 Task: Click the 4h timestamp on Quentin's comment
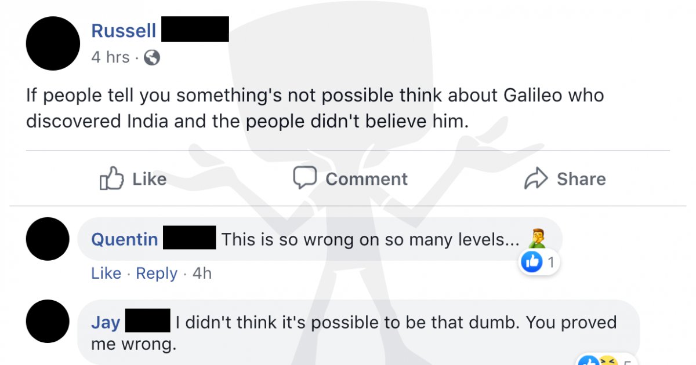tap(202, 273)
